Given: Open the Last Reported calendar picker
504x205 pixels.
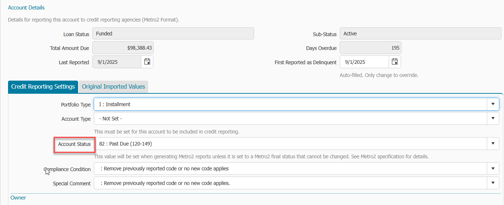Looking at the screenshot, I should click(147, 62).
